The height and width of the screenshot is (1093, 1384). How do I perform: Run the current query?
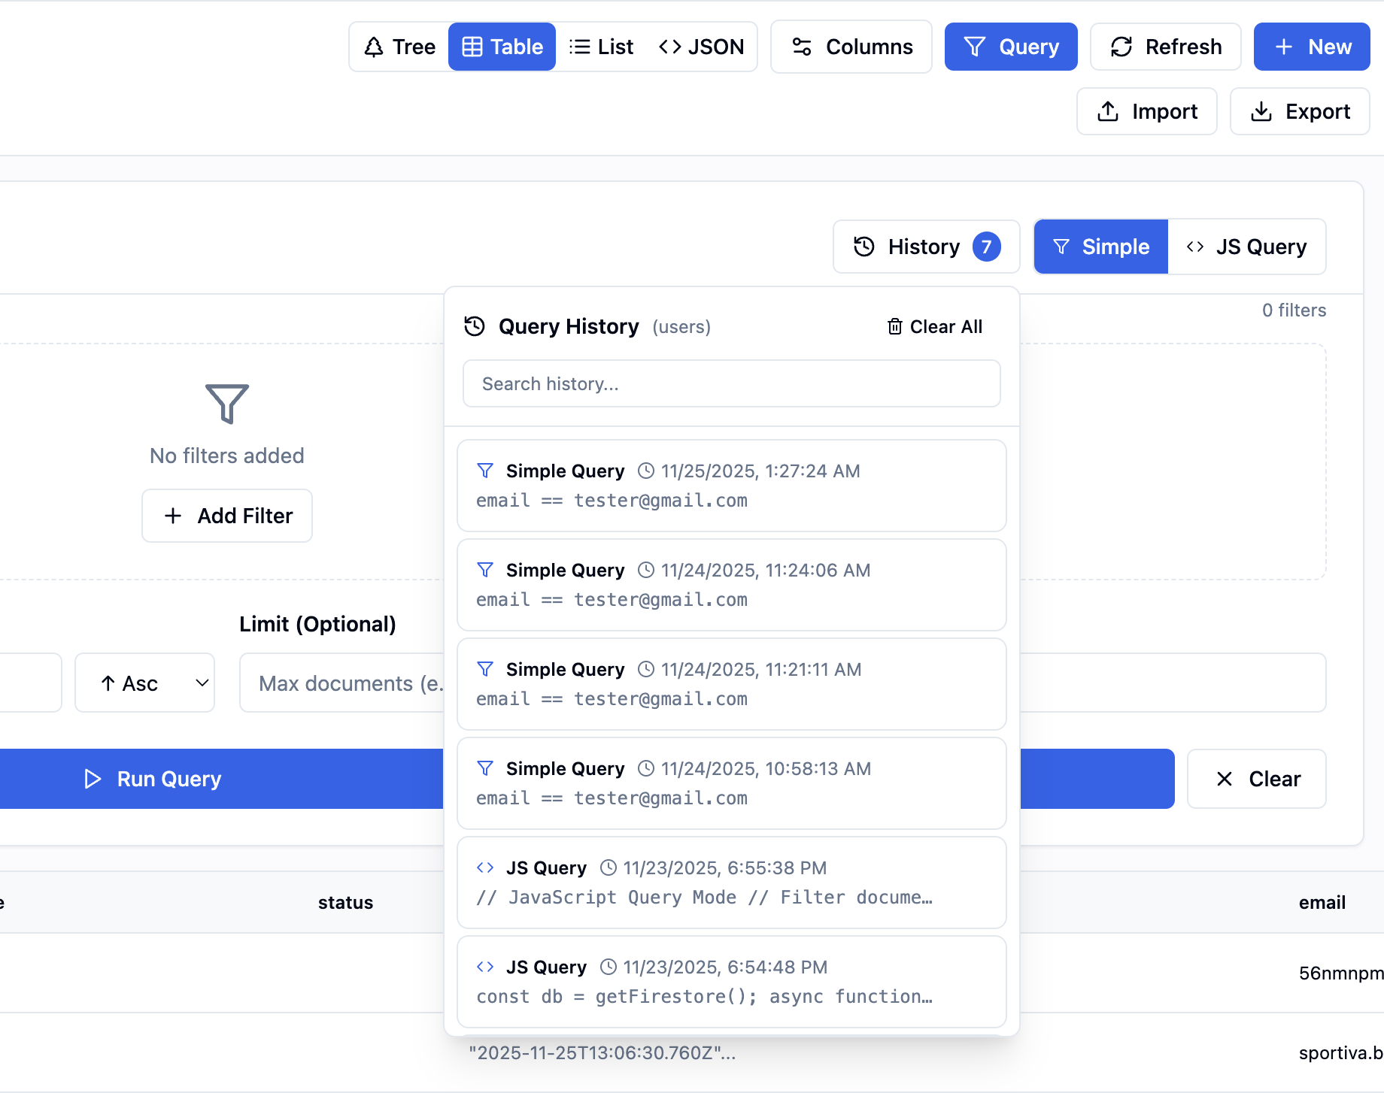coord(150,779)
